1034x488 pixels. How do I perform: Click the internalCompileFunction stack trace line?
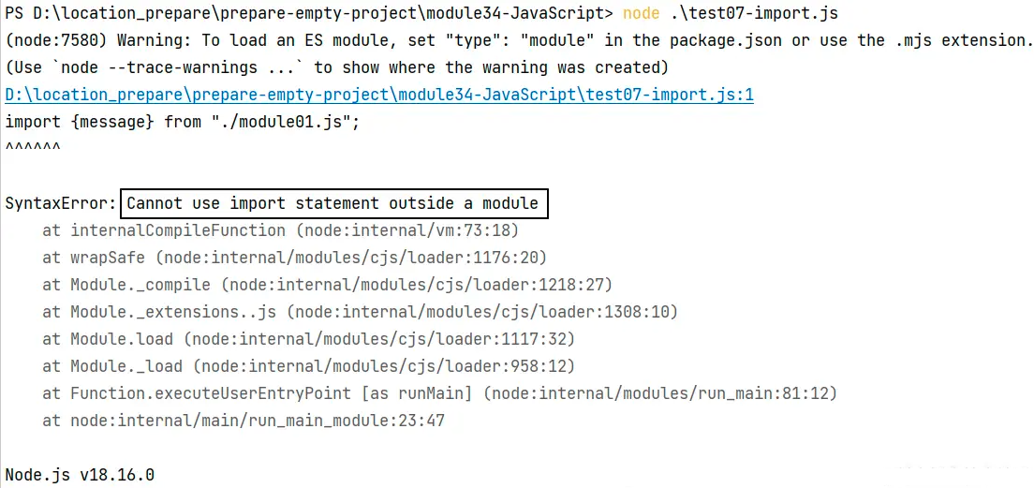(281, 230)
